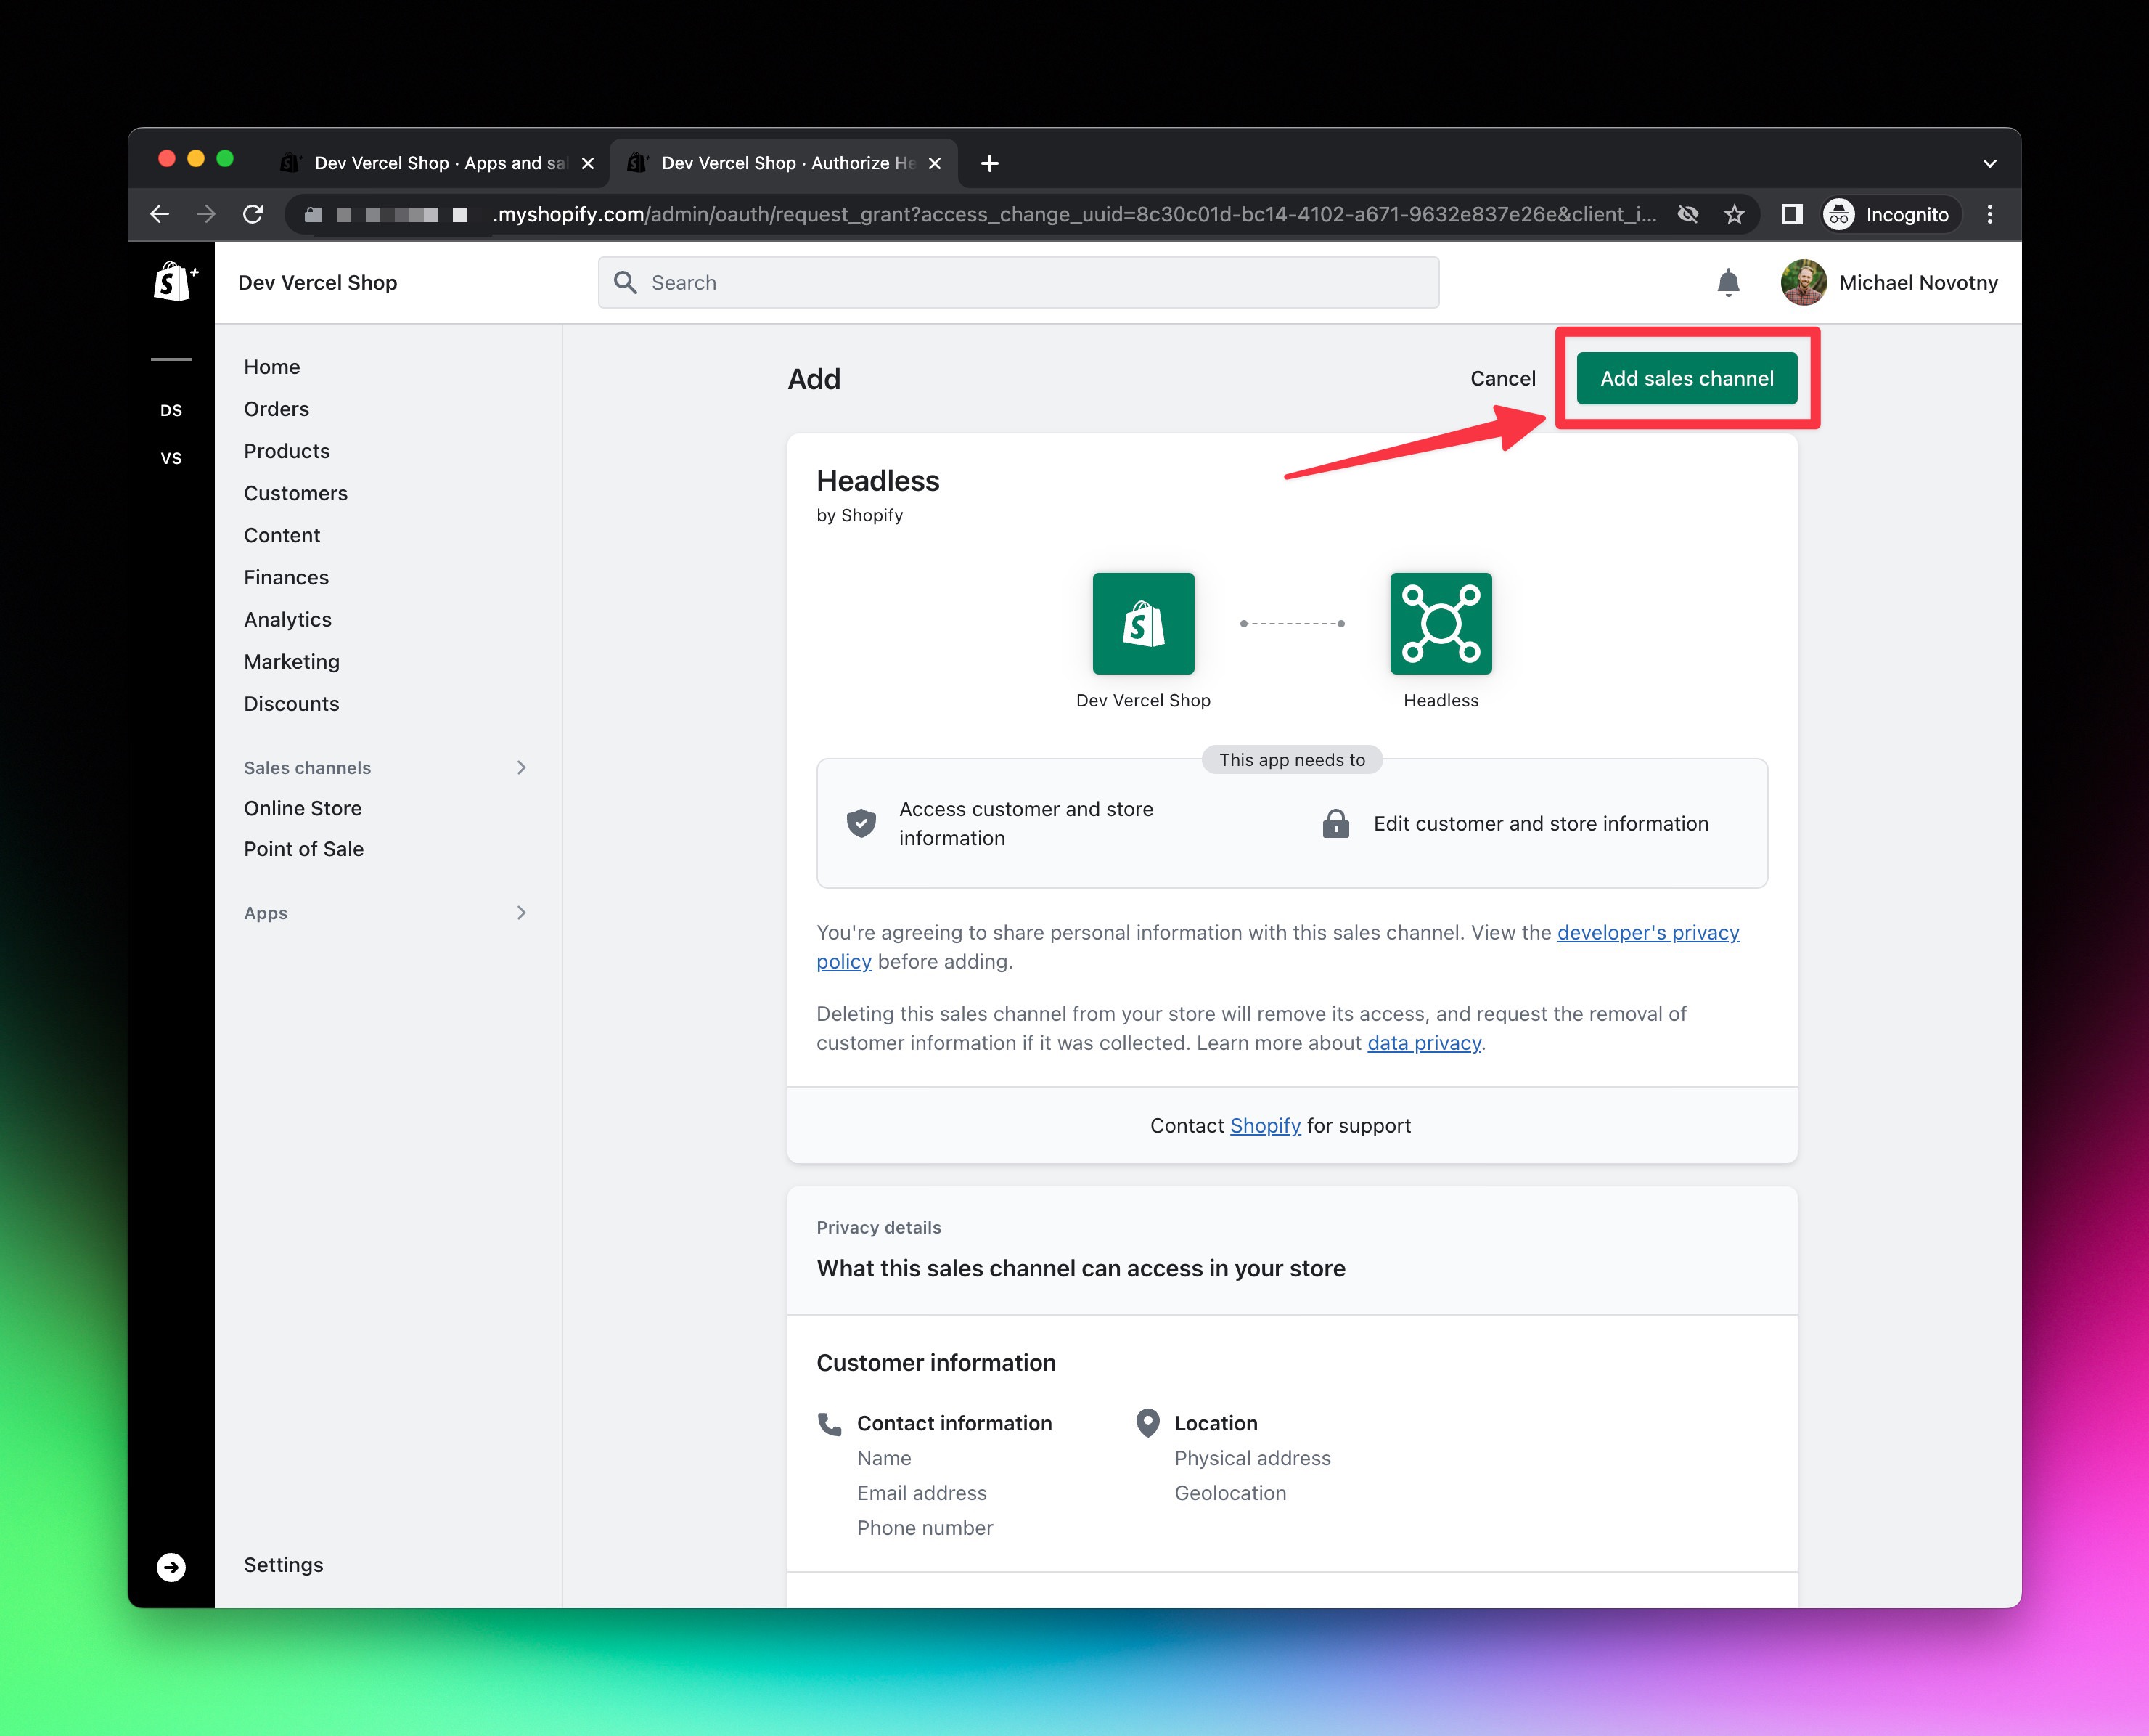Open a new browser tab

989,163
